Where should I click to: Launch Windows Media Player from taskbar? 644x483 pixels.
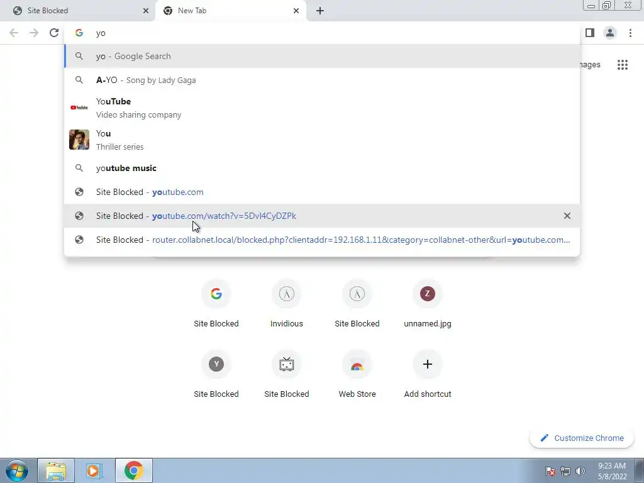tap(94, 470)
